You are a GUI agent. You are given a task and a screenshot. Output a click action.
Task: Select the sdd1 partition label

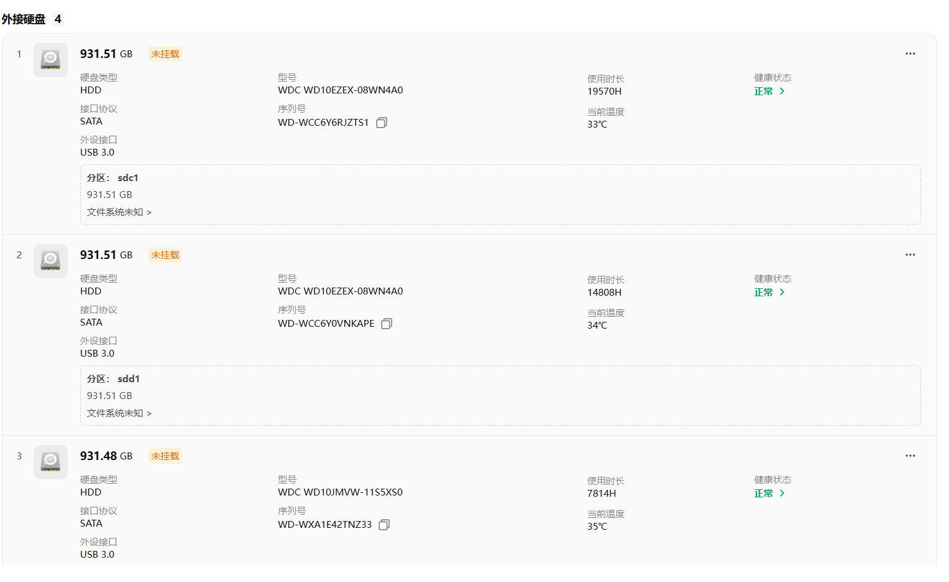pos(128,379)
